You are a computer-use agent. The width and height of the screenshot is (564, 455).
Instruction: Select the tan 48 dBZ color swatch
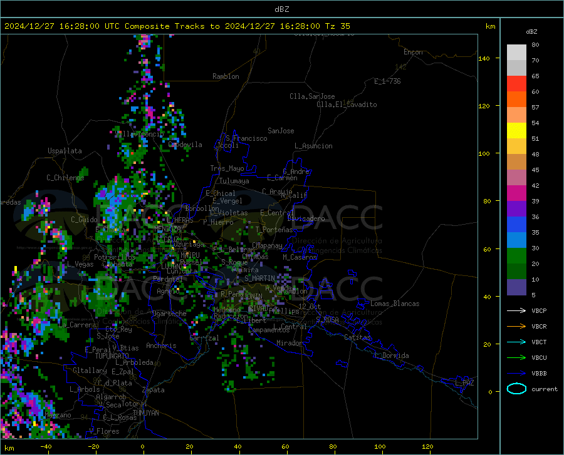click(516, 162)
